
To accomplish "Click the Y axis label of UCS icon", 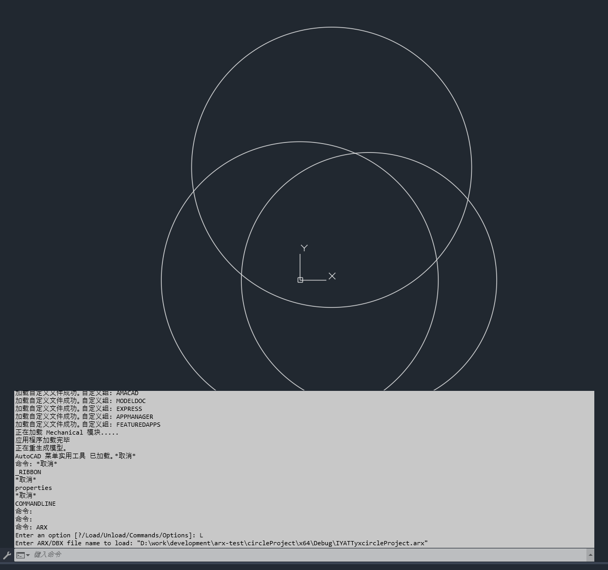I will (304, 248).
